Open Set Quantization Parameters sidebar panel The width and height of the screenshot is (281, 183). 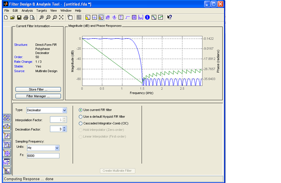click(7, 136)
